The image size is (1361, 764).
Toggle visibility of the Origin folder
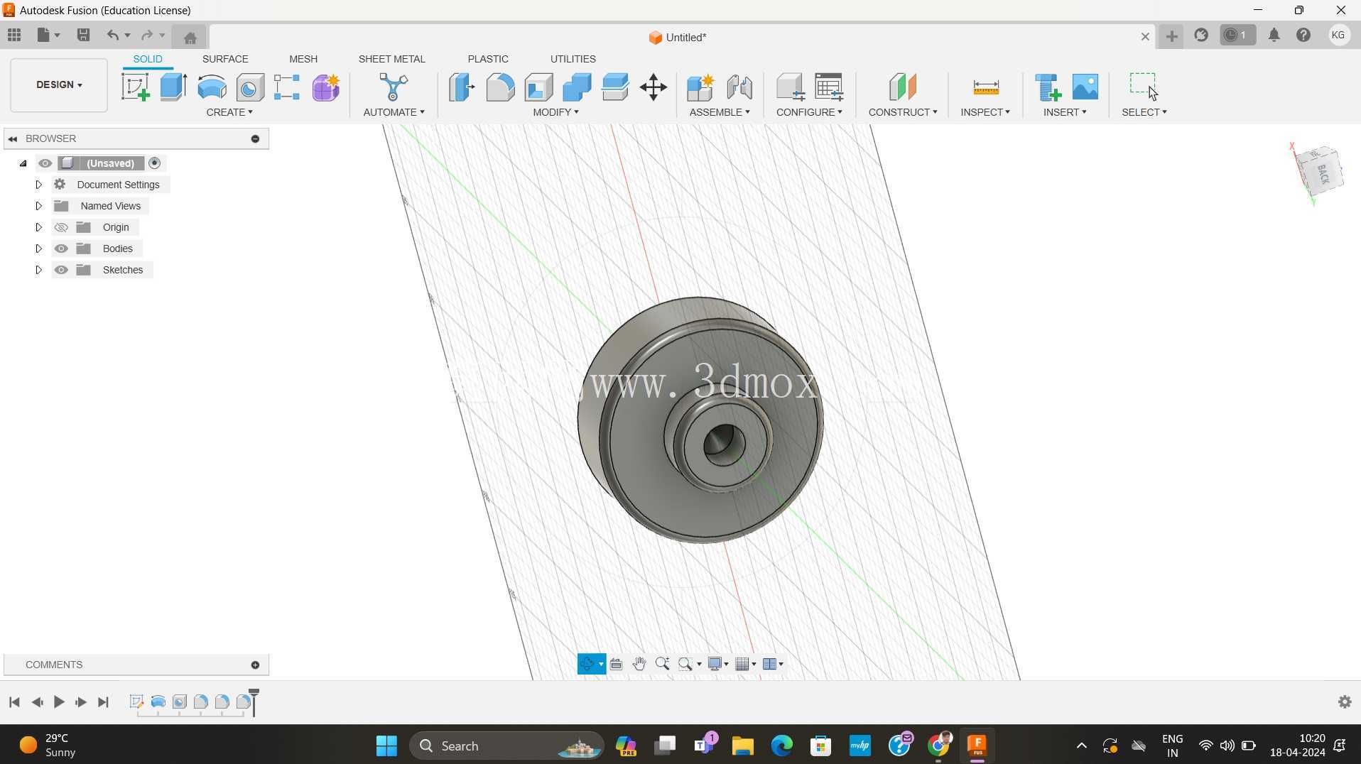click(x=61, y=227)
